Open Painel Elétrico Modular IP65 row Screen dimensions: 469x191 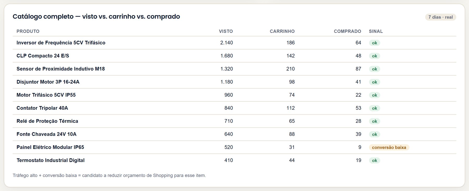click(x=234, y=147)
